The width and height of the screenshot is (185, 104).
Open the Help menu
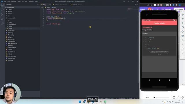click(36, 1)
